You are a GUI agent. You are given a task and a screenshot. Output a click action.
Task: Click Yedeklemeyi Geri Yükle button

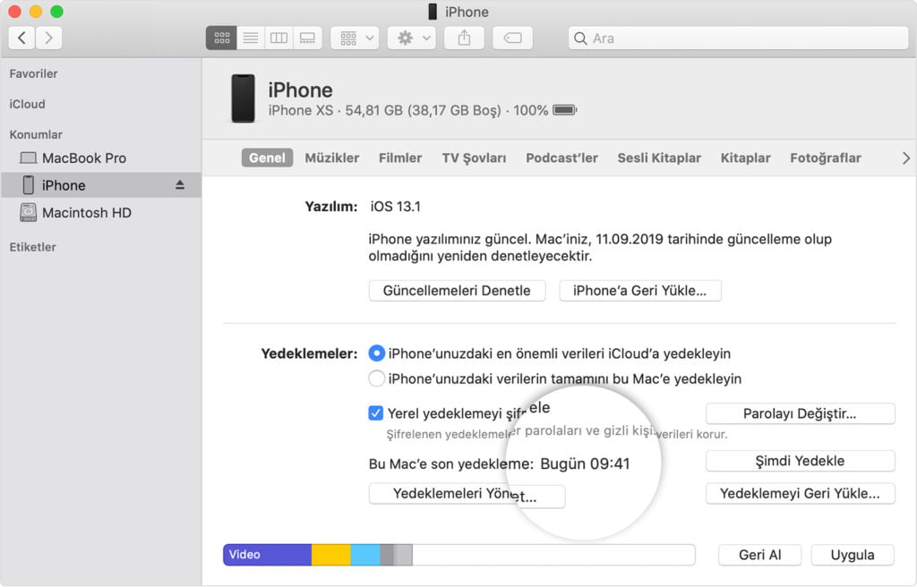(800, 493)
